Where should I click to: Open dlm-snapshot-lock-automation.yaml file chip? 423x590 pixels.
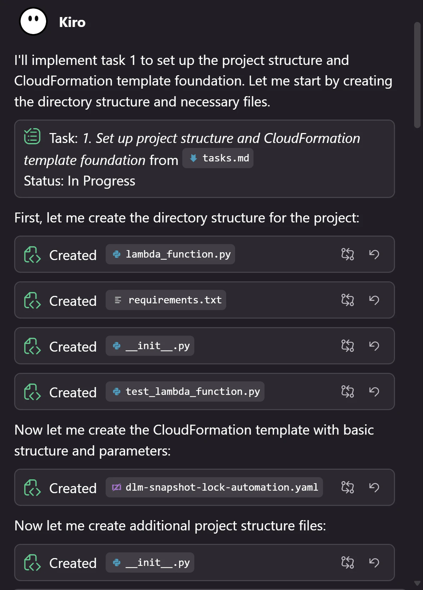(214, 487)
